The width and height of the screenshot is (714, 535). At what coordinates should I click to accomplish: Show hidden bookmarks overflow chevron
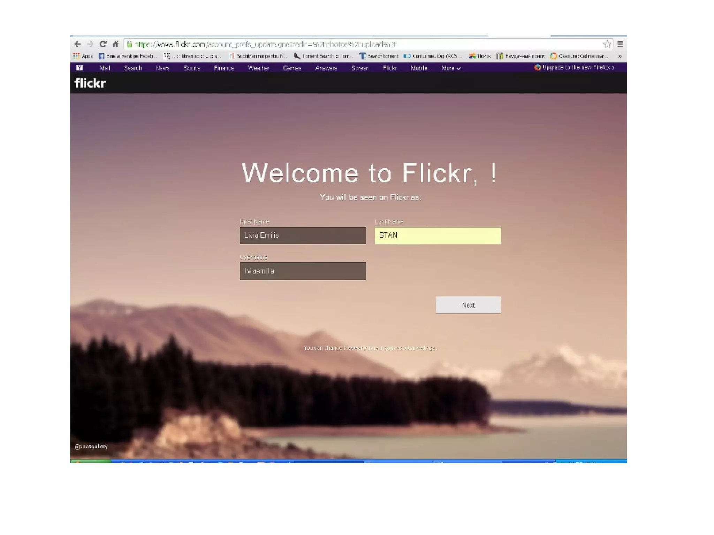[x=620, y=56]
